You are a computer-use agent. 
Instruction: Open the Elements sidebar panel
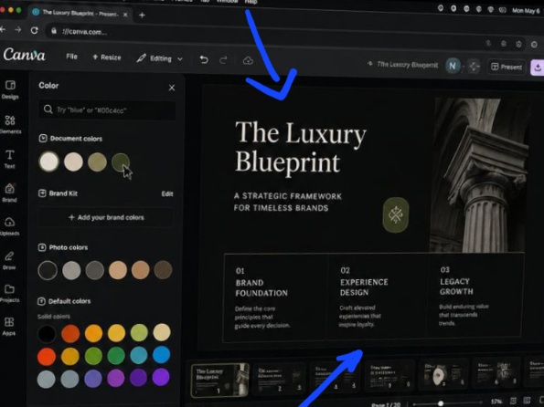(x=10, y=124)
